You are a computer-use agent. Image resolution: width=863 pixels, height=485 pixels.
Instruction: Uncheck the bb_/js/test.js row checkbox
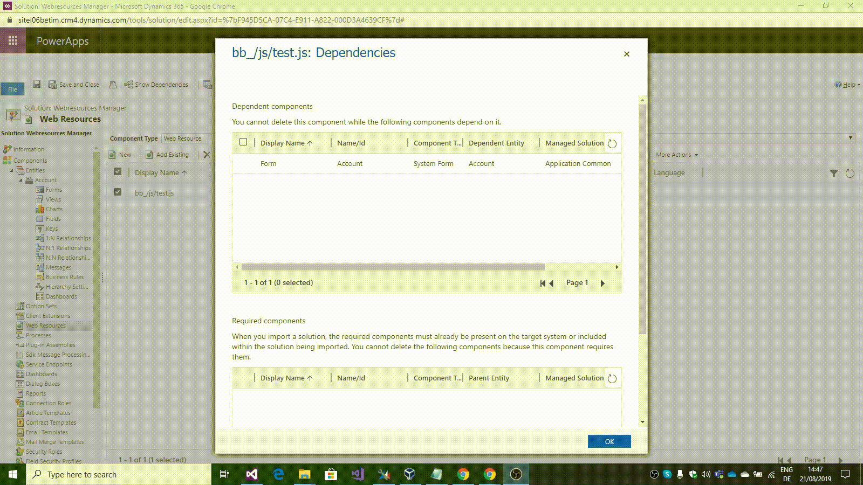[x=118, y=192]
